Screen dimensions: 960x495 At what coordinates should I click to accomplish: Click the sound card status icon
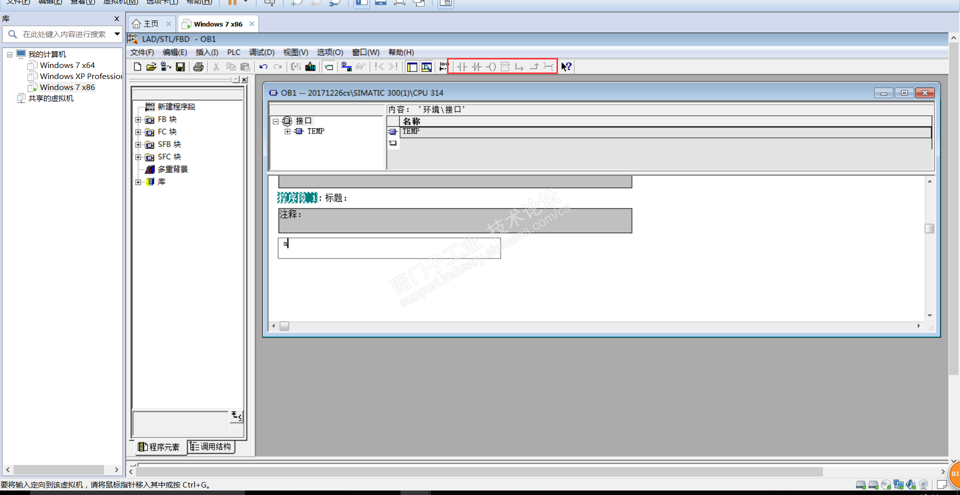coord(911,484)
